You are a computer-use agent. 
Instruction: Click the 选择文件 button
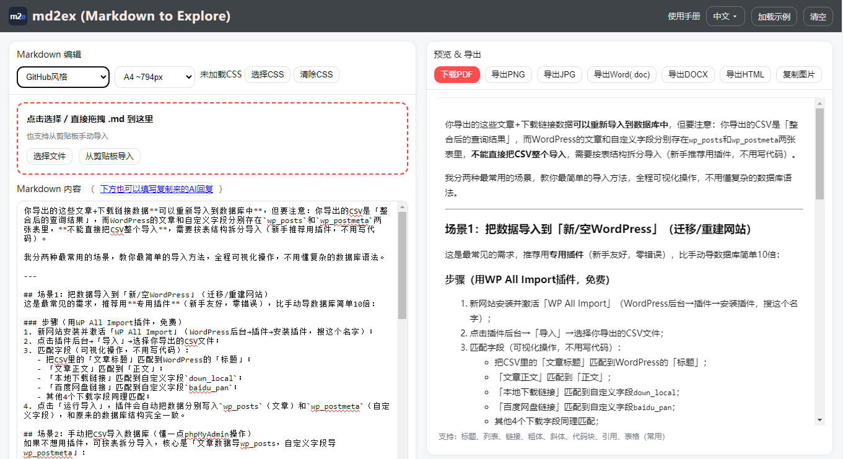click(50, 156)
